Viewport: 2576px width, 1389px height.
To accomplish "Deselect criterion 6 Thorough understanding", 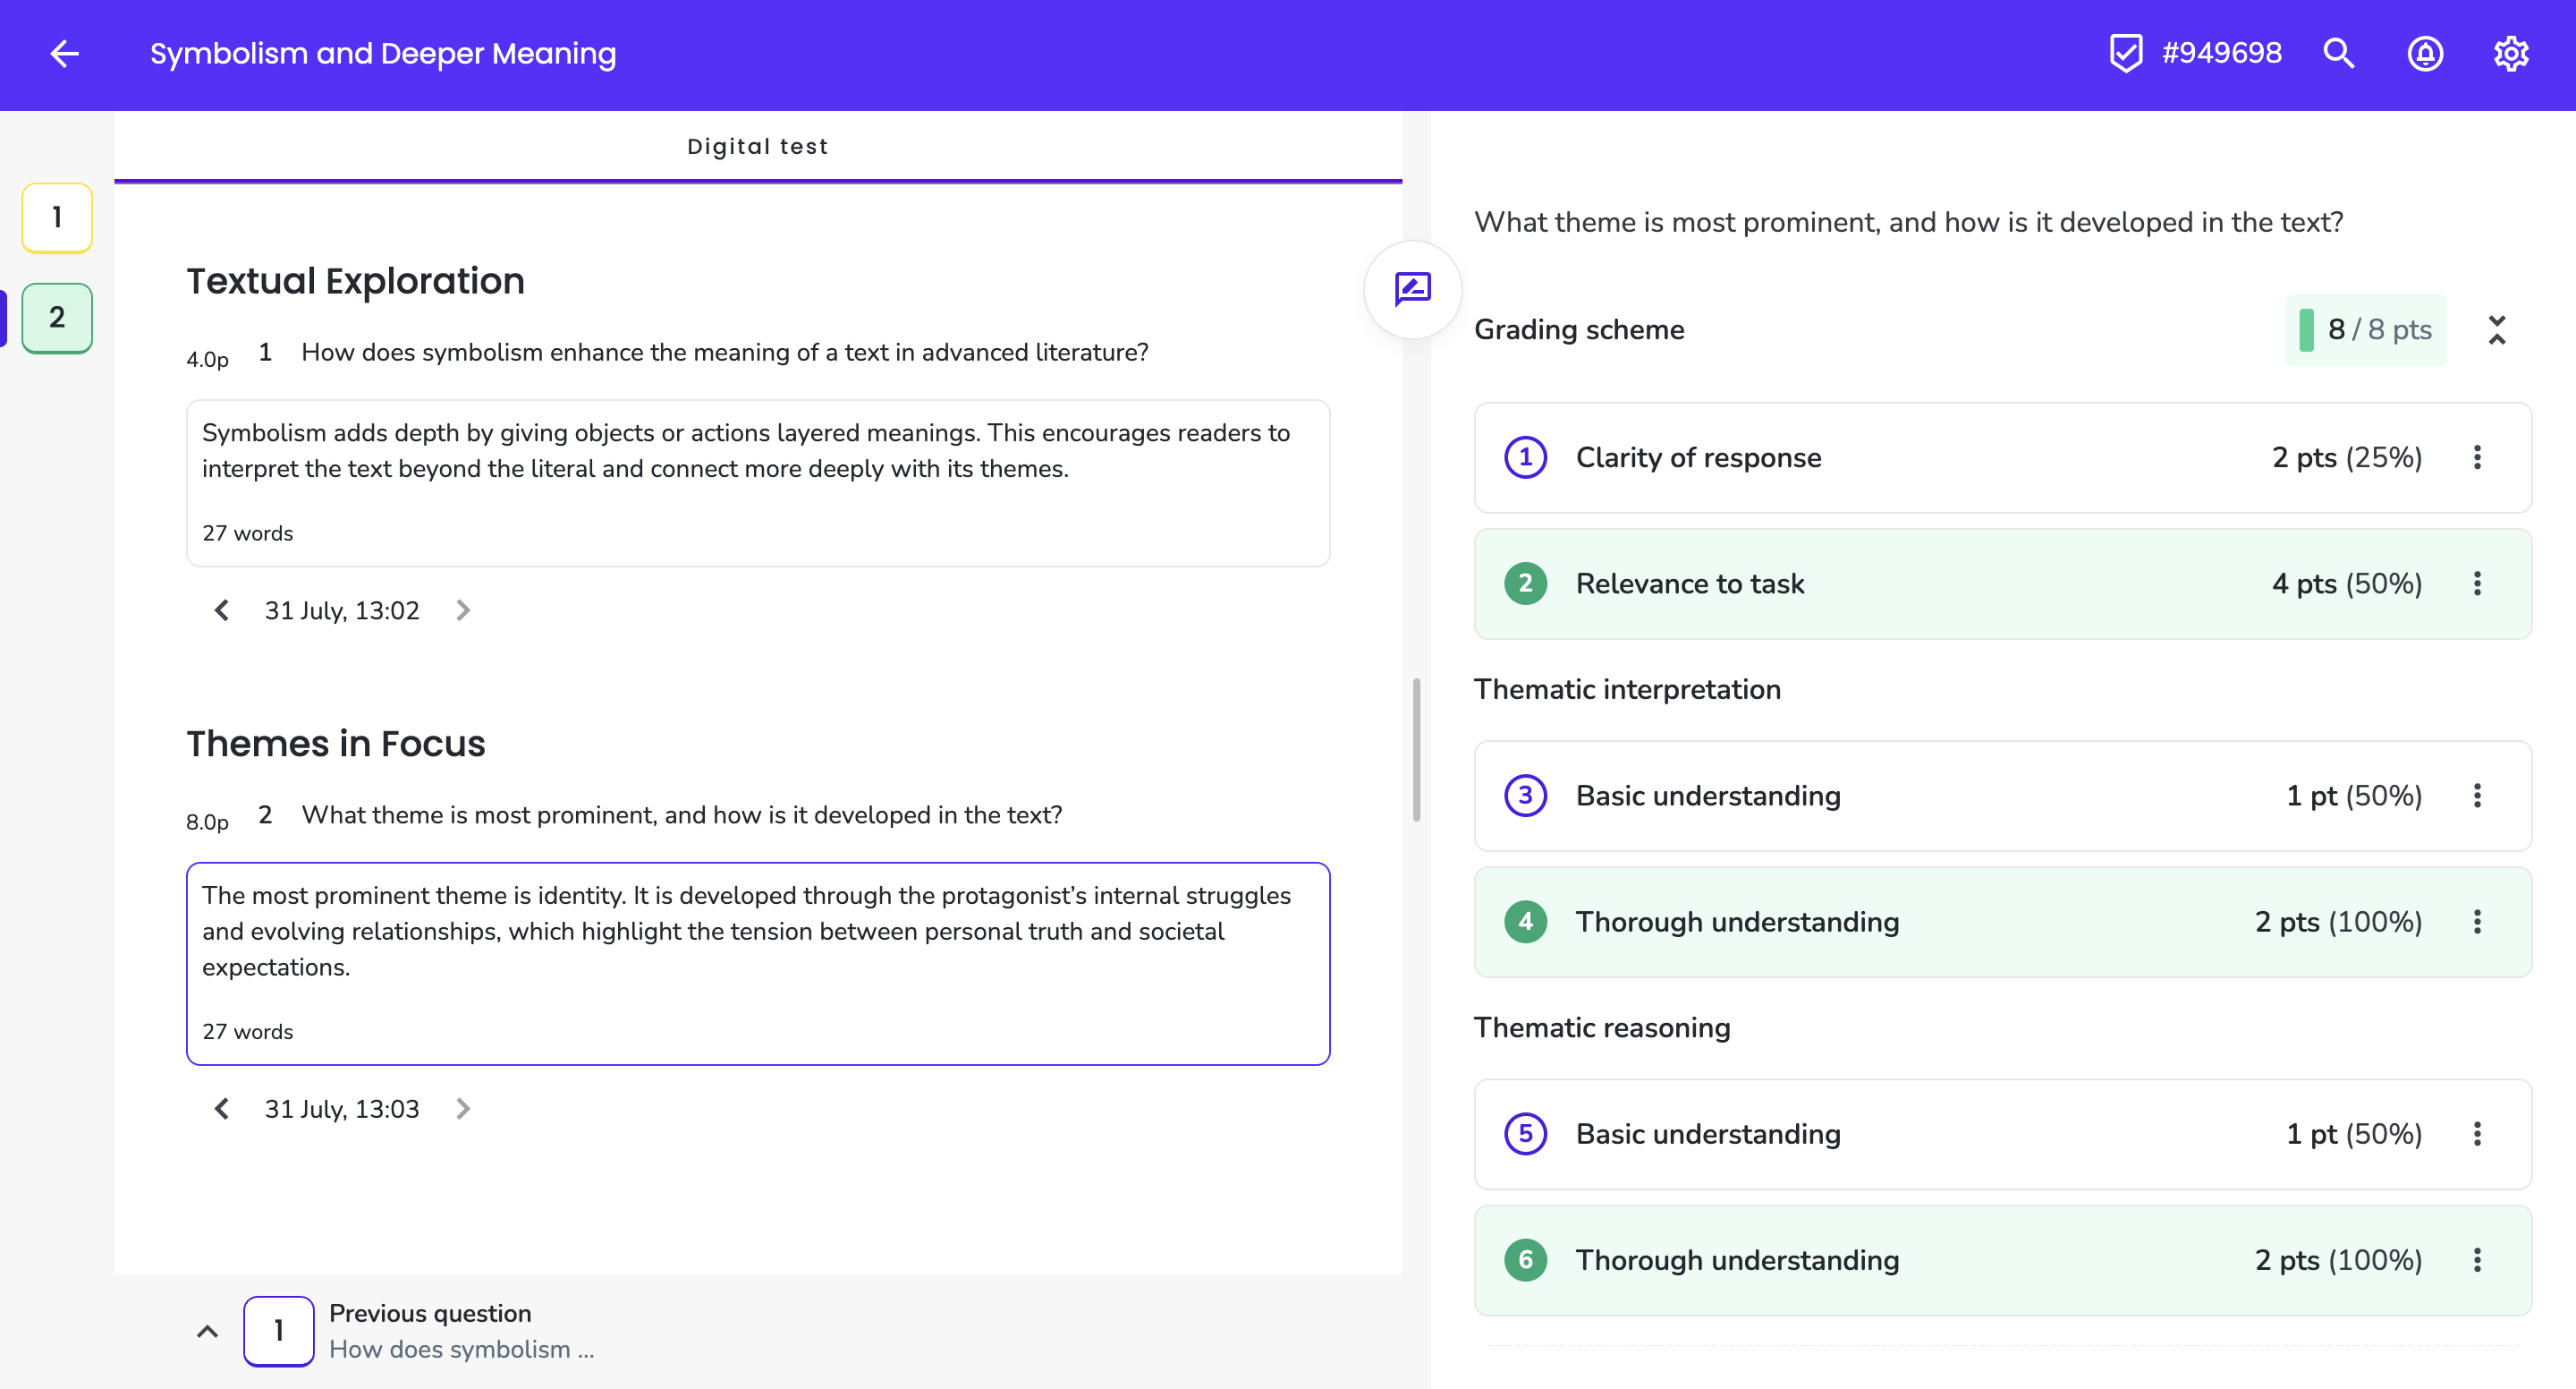I will (x=2003, y=1261).
